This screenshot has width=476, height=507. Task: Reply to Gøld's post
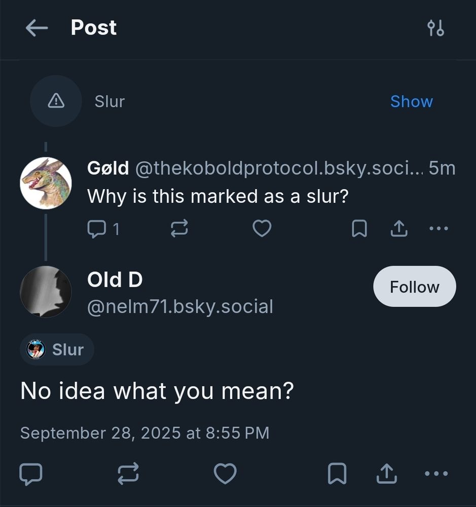coord(96,229)
